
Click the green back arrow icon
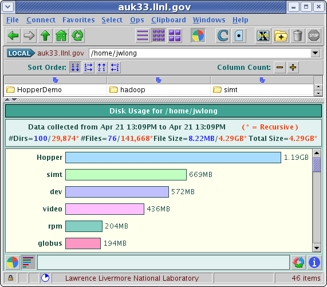pyautogui.click(x=13, y=36)
